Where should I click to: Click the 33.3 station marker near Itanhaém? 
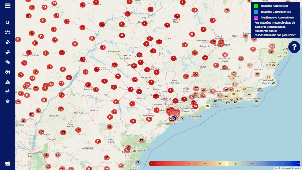click(172, 120)
